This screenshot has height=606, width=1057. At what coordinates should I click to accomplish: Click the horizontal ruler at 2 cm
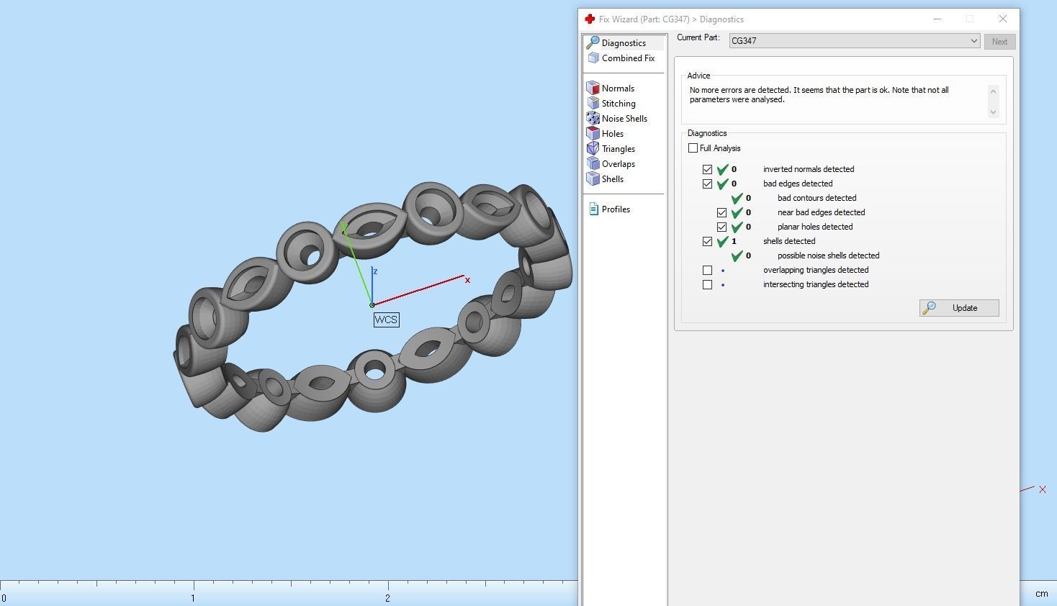point(388,589)
